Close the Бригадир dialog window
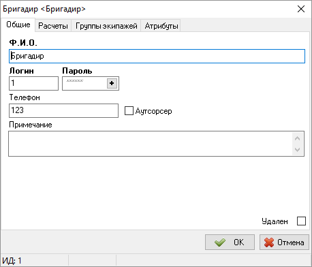312x267 pixels. [x=301, y=9]
